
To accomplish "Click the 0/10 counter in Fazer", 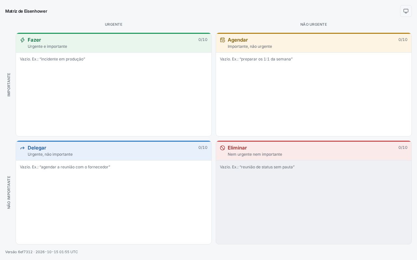I will 203,40.
